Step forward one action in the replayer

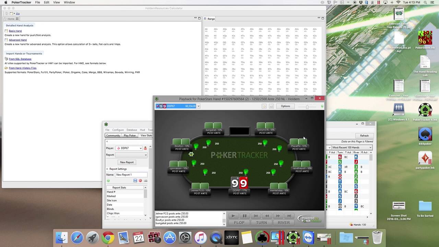(278, 216)
